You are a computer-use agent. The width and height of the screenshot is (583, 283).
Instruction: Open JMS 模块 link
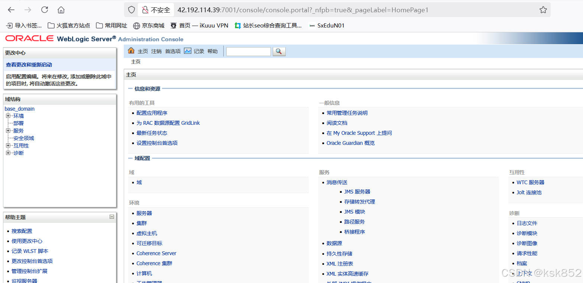[x=354, y=212]
